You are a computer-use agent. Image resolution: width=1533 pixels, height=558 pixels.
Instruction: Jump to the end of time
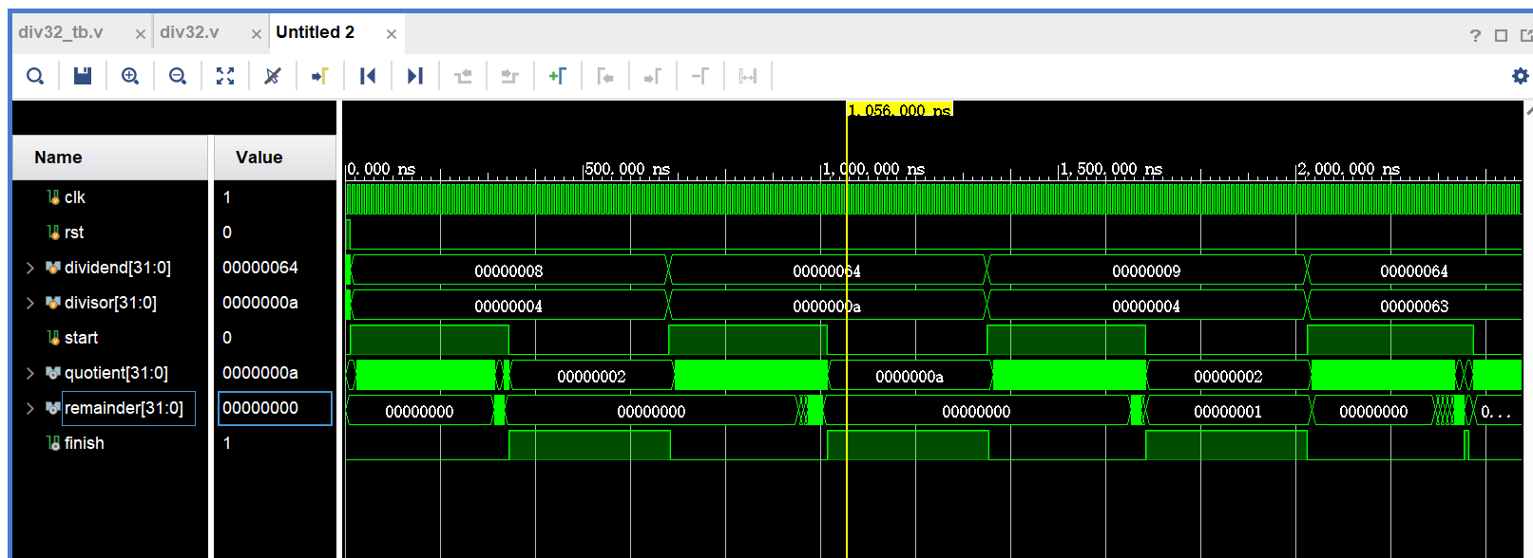(415, 76)
